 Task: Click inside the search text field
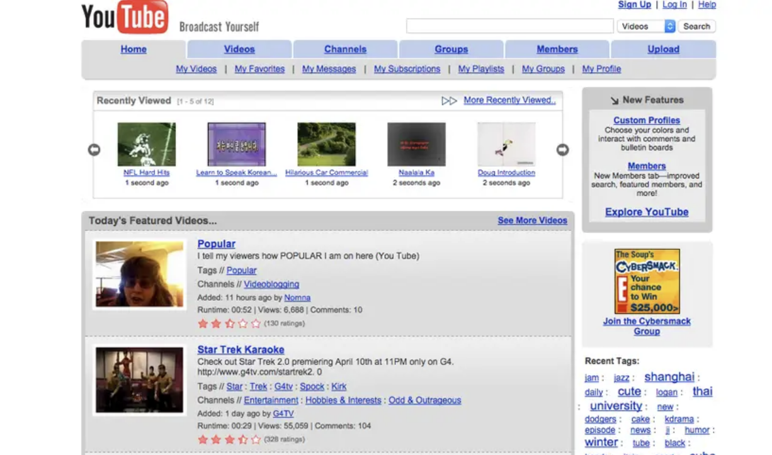(x=509, y=26)
